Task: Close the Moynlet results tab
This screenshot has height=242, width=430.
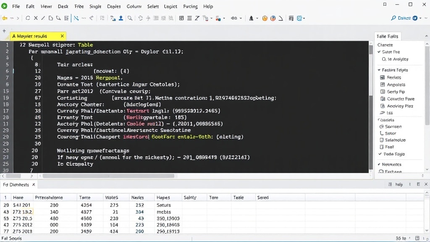Action: pyautogui.click(x=62, y=37)
